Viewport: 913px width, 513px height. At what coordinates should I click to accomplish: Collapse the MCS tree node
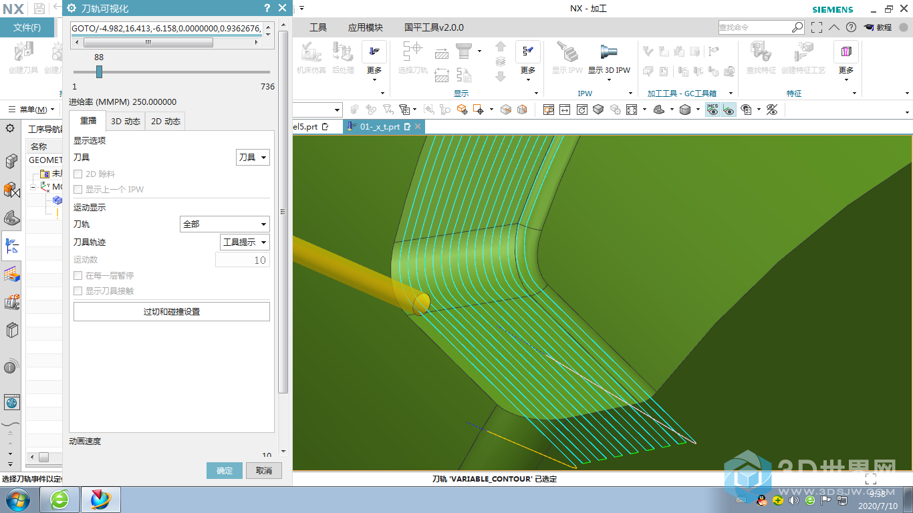point(33,187)
